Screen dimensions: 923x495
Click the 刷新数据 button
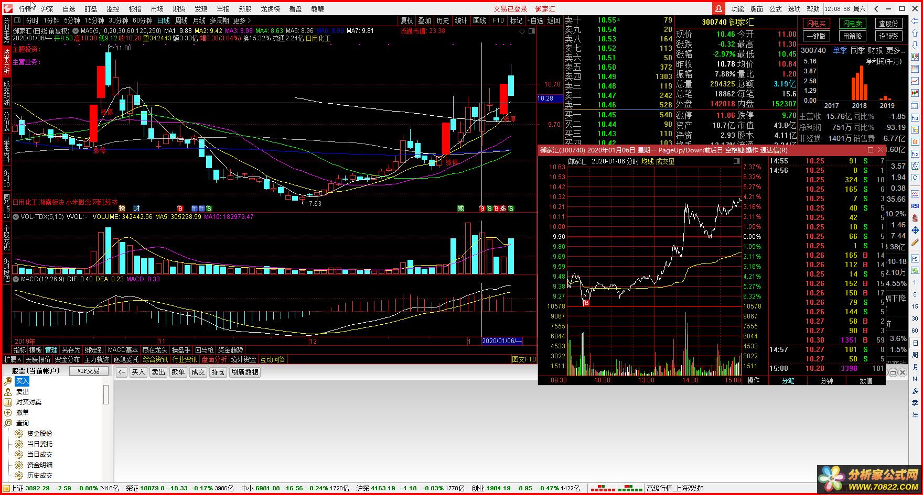pyautogui.click(x=245, y=372)
